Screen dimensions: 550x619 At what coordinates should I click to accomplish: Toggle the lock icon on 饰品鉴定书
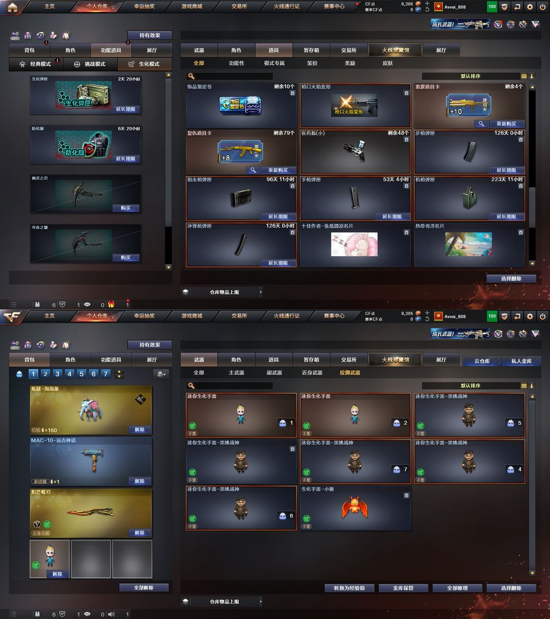tap(292, 93)
